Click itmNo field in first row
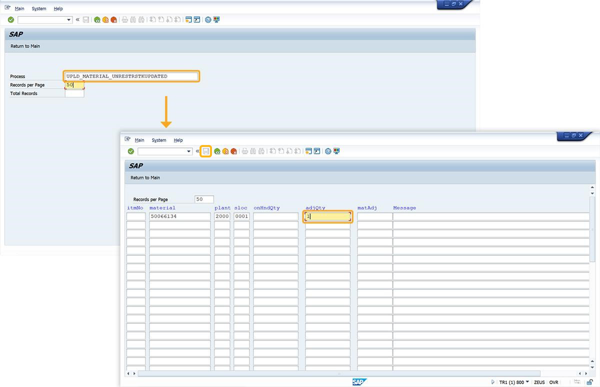The image size is (600, 387). (x=136, y=216)
